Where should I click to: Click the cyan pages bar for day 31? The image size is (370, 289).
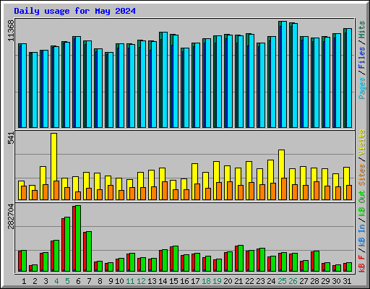pyautogui.click(x=349, y=78)
